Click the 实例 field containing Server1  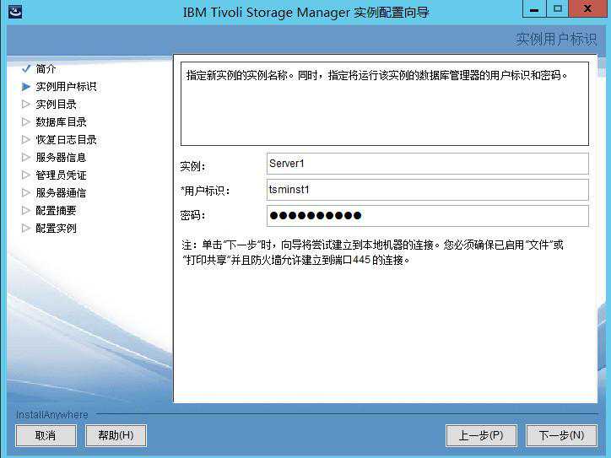[x=426, y=164]
